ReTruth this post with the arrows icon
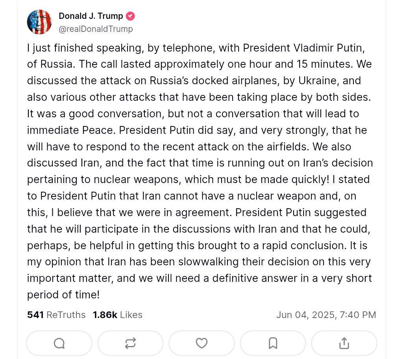Image resolution: width=405 pixels, height=359 pixels. tap(130, 343)
